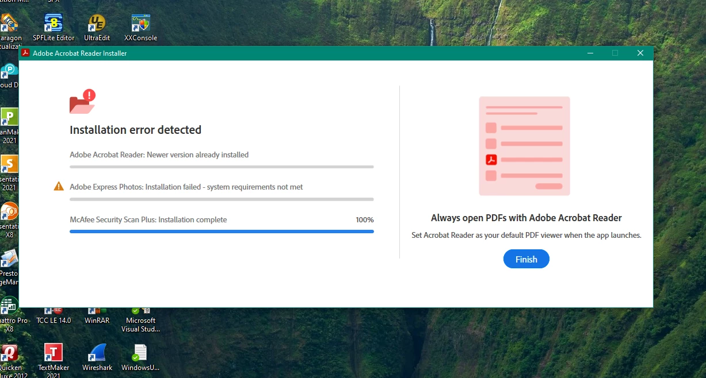Click the Adobe Express Photos progress bar

pyautogui.click(x=222, y=199)
